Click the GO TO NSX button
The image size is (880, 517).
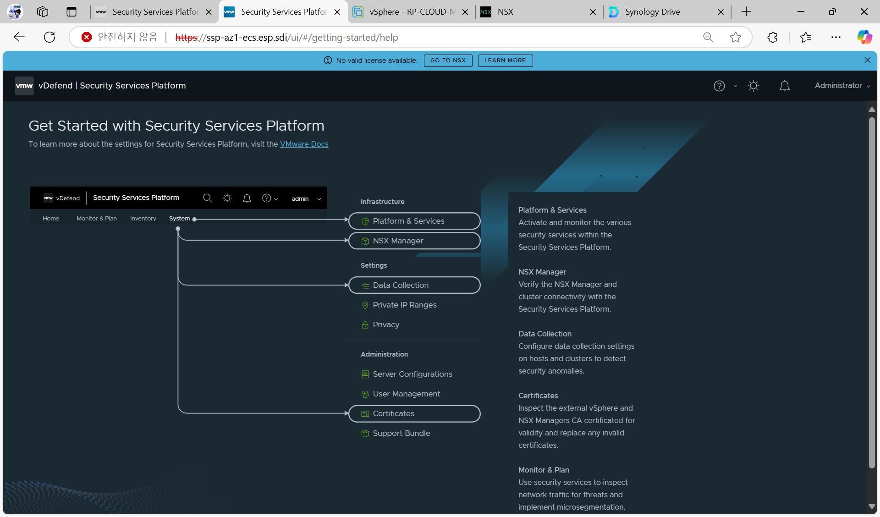(448, 60)
